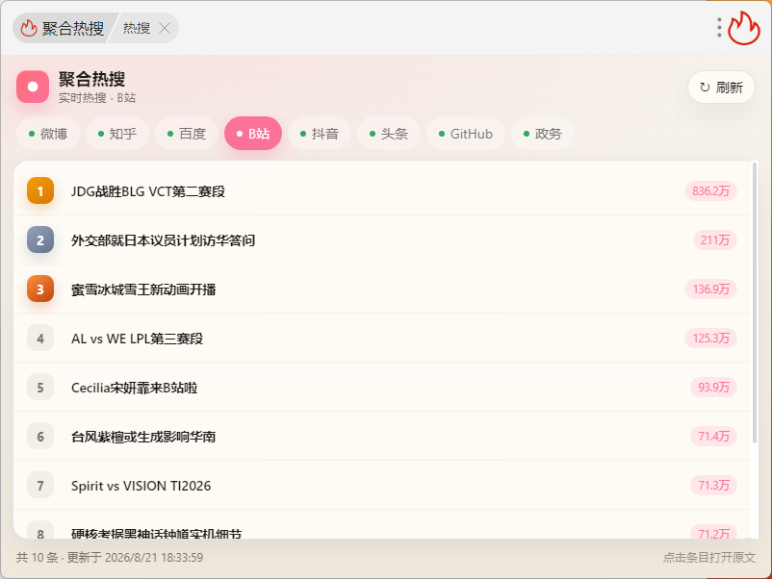This screenshot has width=772, height=579.
Task: Click the rank 2 gray-blue badge
Action: 40,240
